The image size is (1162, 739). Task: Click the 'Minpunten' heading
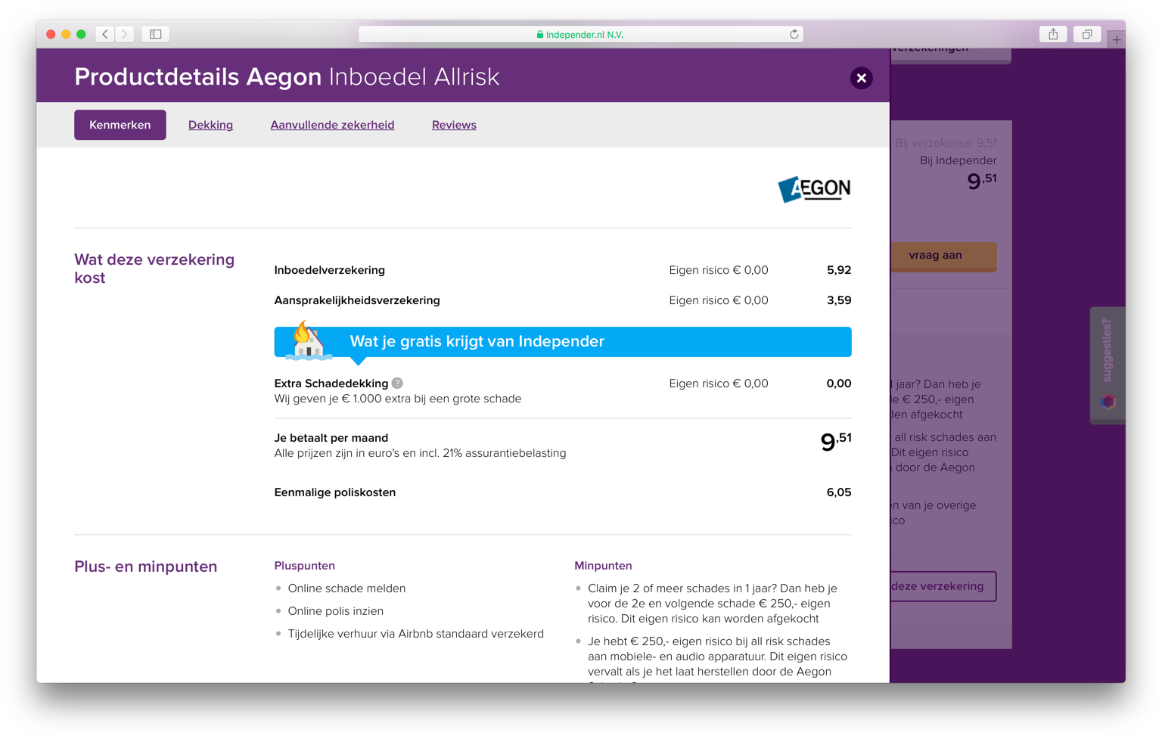pos(603,566)
